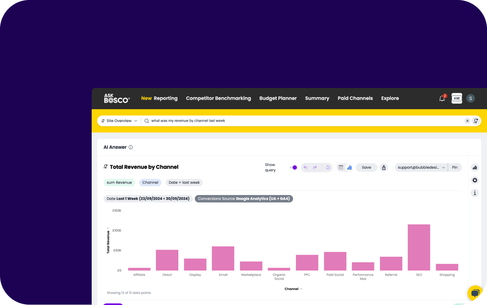
Task: Reset the query with the reload icon
Action: coord(328,168)
